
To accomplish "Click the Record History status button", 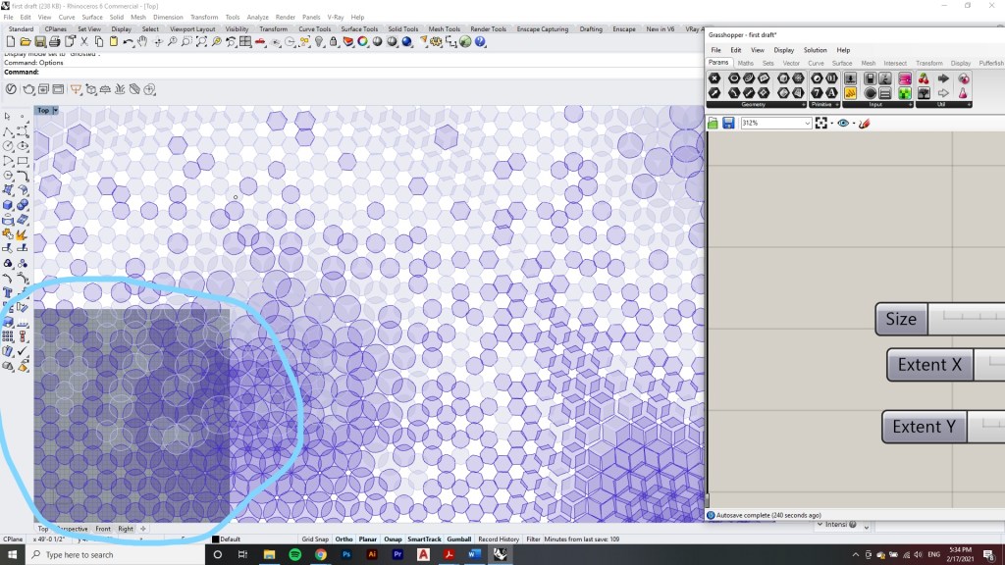I will 499,539.
